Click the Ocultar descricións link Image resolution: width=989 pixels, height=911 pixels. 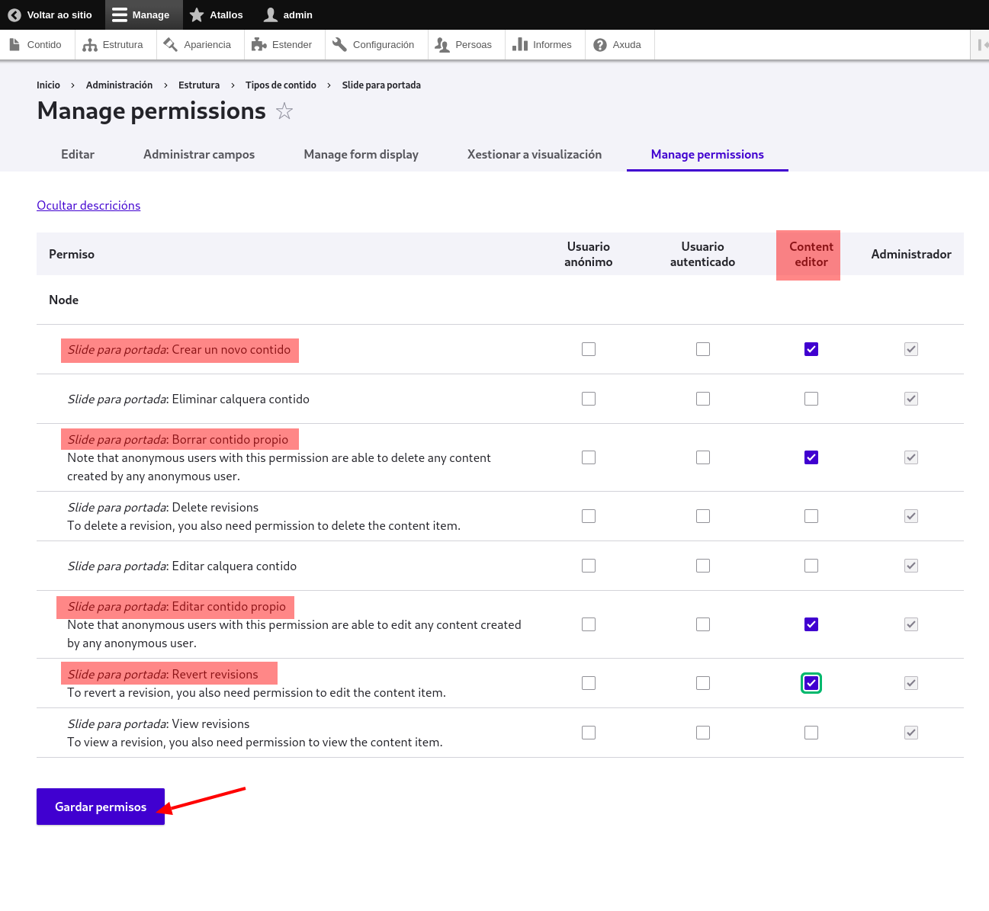coord(88,205)
